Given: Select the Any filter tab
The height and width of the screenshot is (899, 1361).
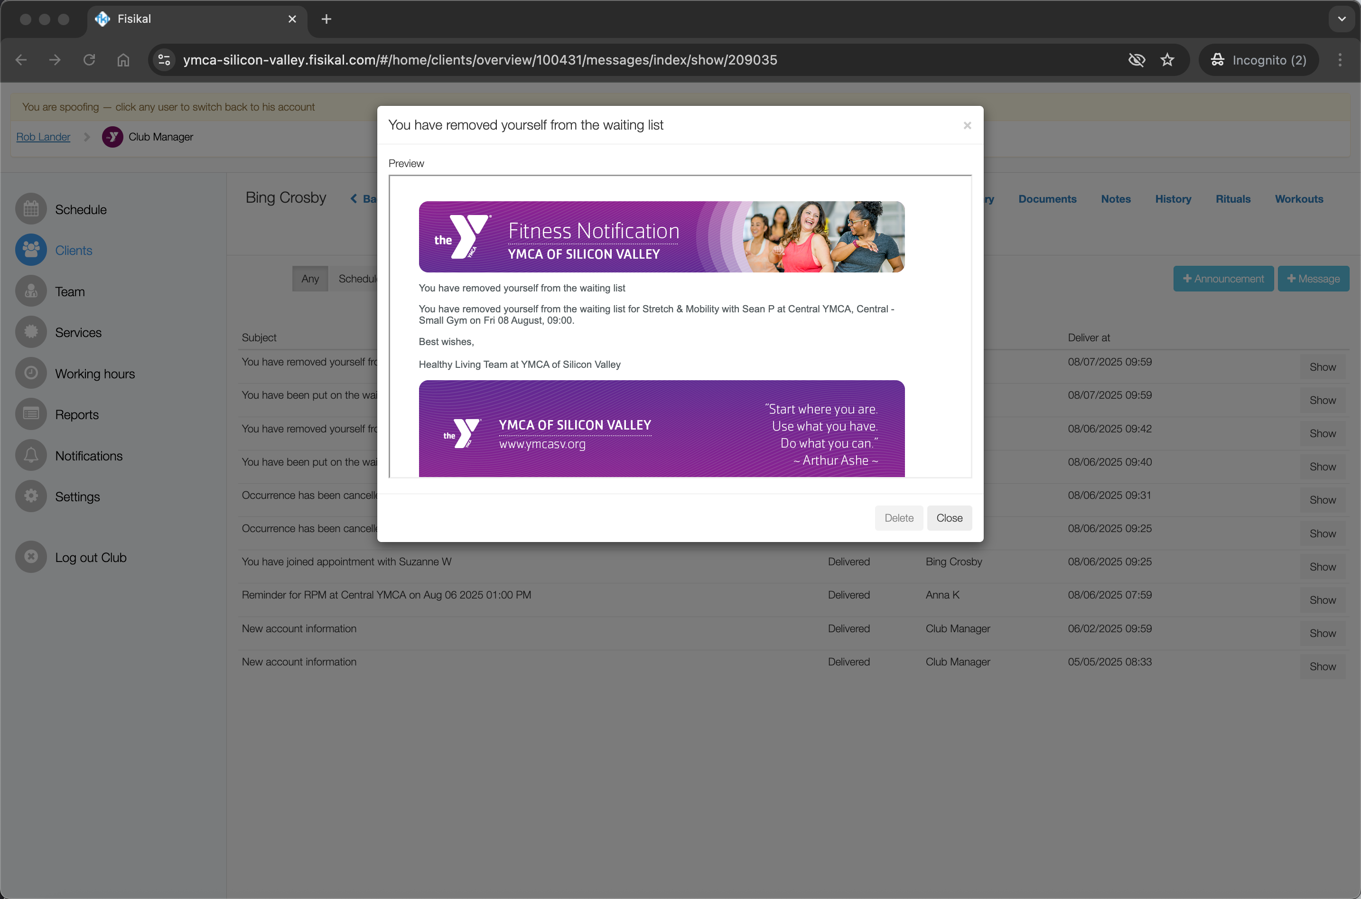Looking at the screenshot, I should coord(310,278).
